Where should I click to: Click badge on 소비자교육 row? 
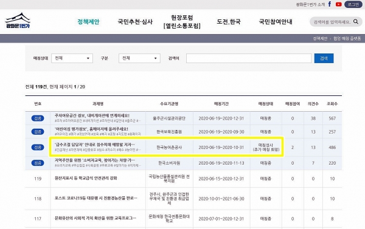[x=38, y=163]
